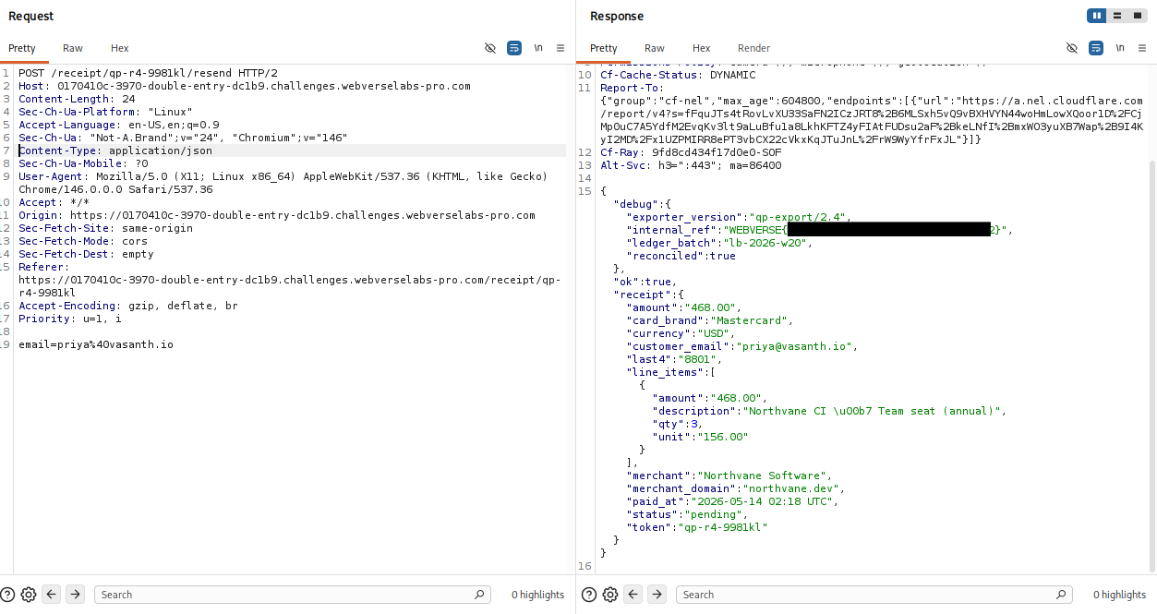Screen dimensions: 1157x614
Task: Open the Response Render tab
Action: tap(753, 48)
